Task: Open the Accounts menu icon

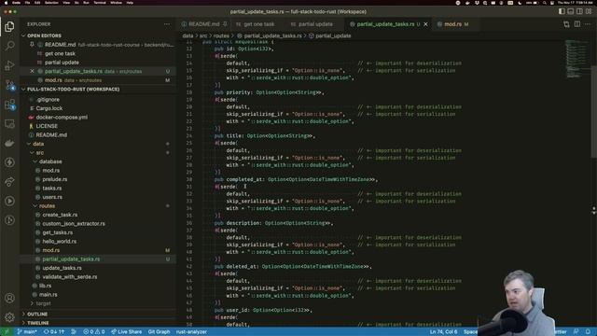Action: [9, 298]
